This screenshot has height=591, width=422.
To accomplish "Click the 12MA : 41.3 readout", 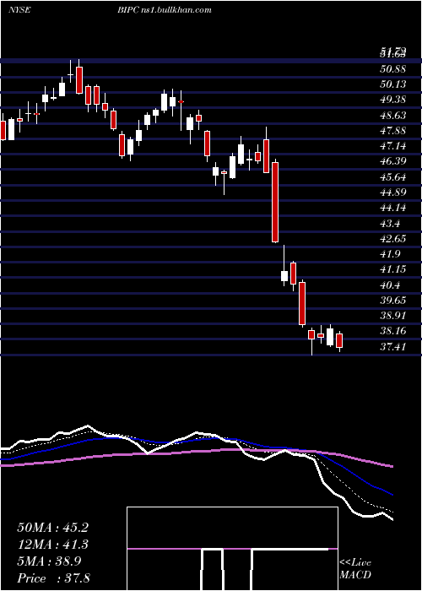I will (52, 545).
